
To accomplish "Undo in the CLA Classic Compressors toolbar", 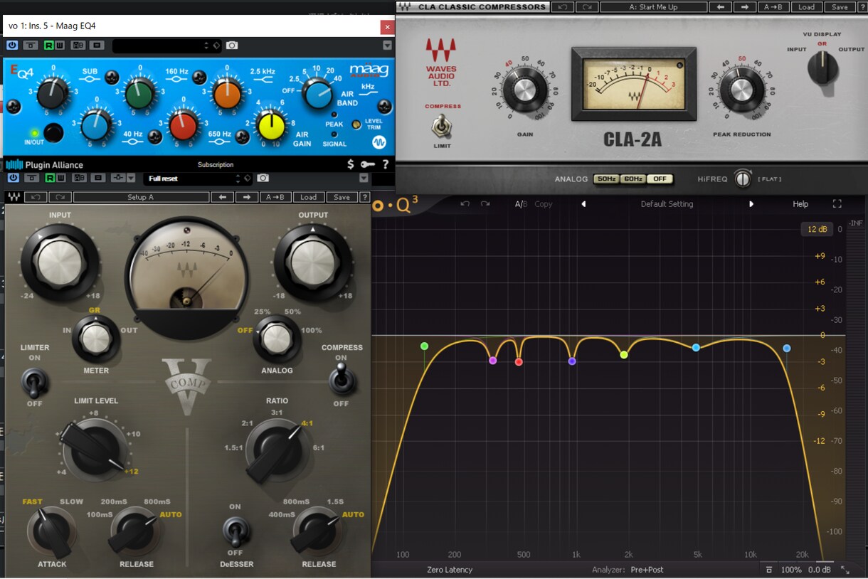I will point(562,7).
